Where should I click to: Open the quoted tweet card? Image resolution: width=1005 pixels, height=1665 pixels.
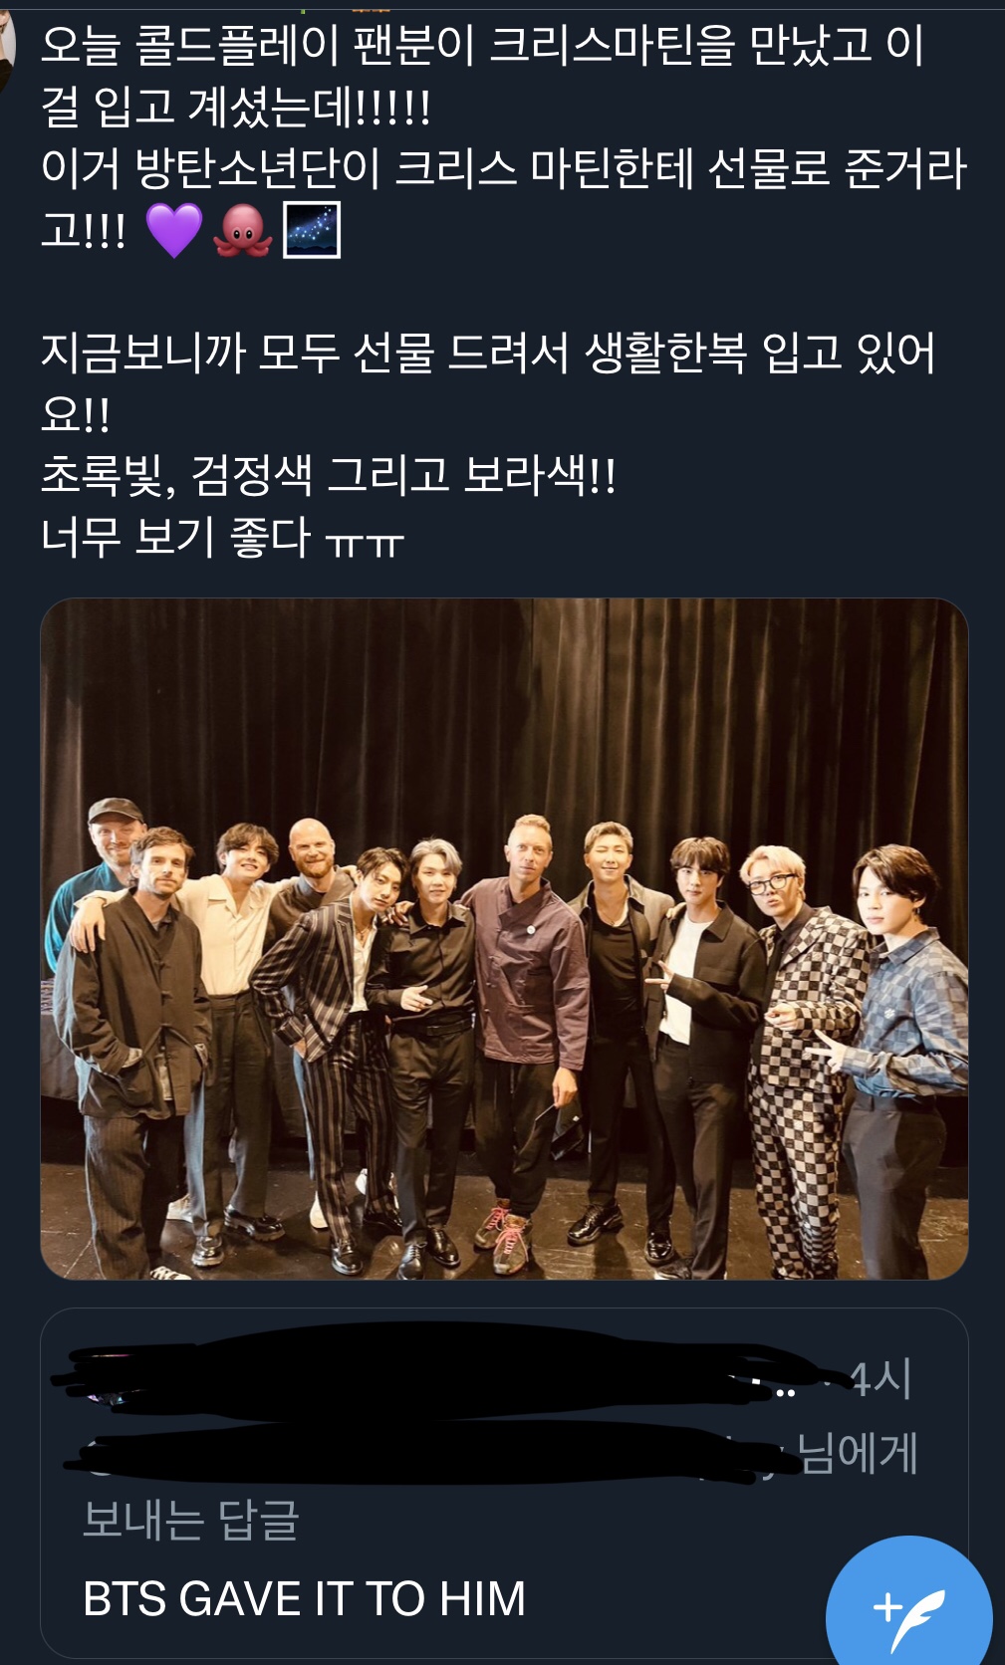pos(504,1483)
